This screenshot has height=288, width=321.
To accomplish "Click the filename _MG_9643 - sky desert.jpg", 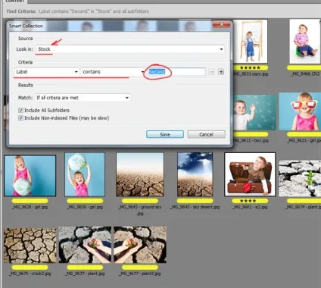I will click(x=195, y=207).
